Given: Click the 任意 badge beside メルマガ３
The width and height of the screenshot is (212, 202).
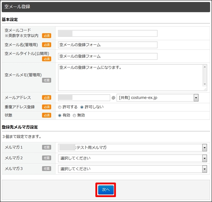Looking at the screenshot, I should 47,168.
